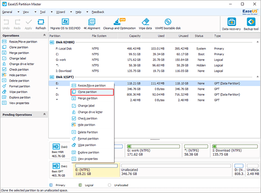Choose Check partition in context menu

(92, 119)
